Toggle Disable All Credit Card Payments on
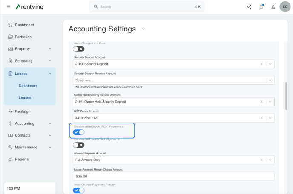 click(79, 145)
